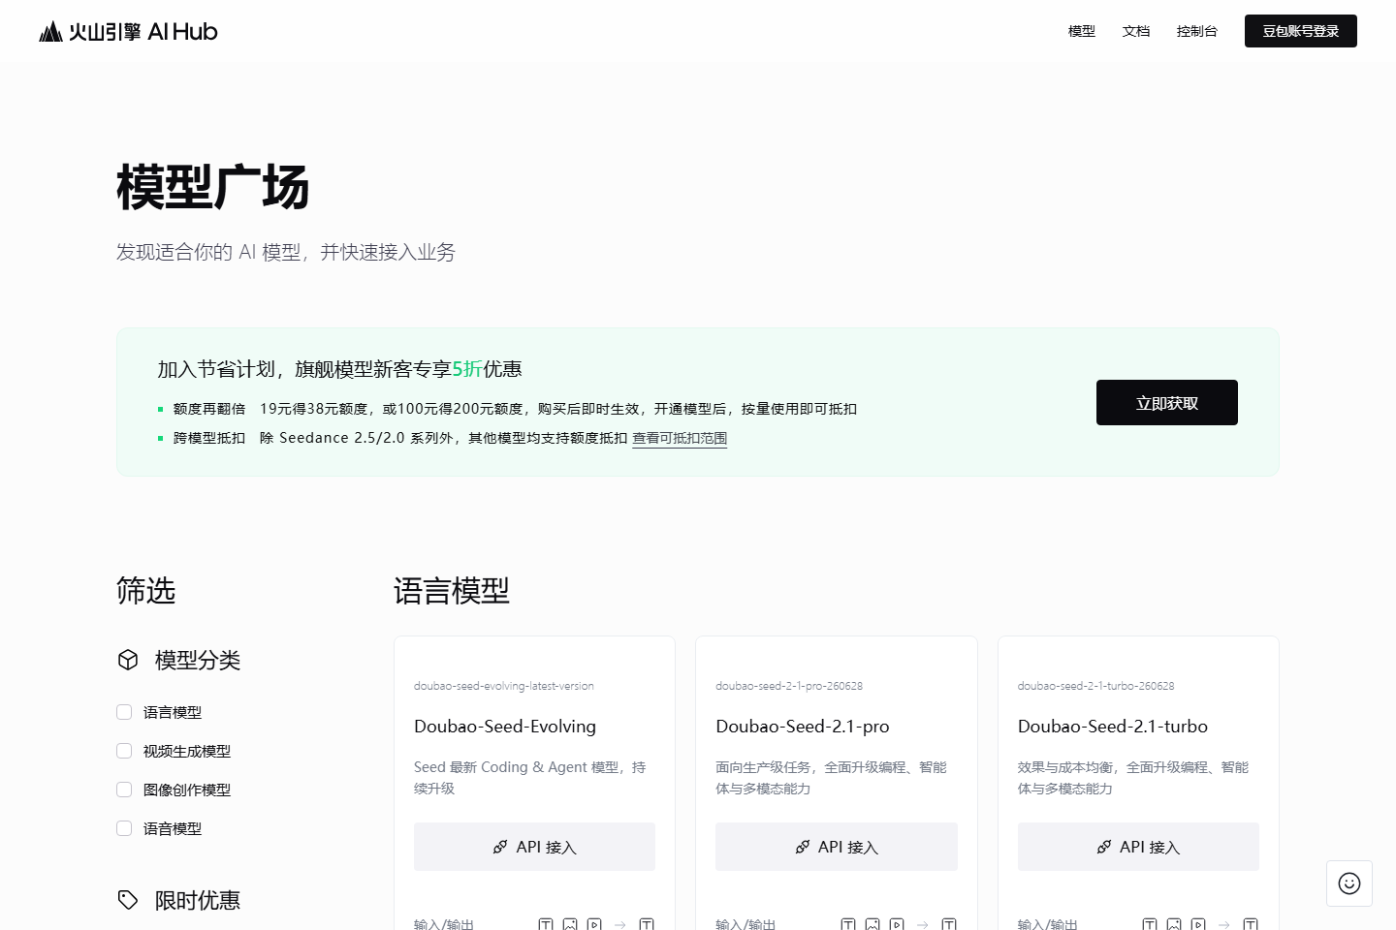Click the 语言模型 section heading above the cards

[x=452, y=590]
